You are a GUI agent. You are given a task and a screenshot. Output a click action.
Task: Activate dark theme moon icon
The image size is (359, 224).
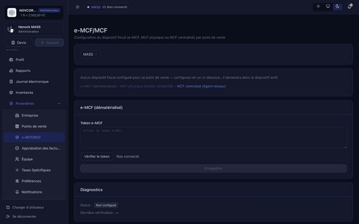pyautogui.click(x=337, y=7)
